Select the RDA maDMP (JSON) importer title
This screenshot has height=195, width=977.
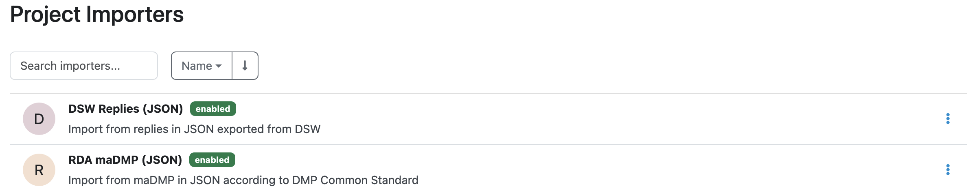125,160
